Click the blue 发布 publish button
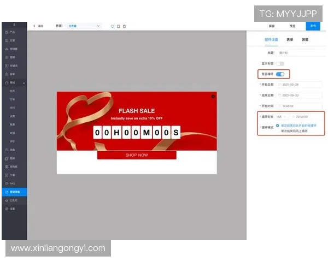 pos(313,26)
